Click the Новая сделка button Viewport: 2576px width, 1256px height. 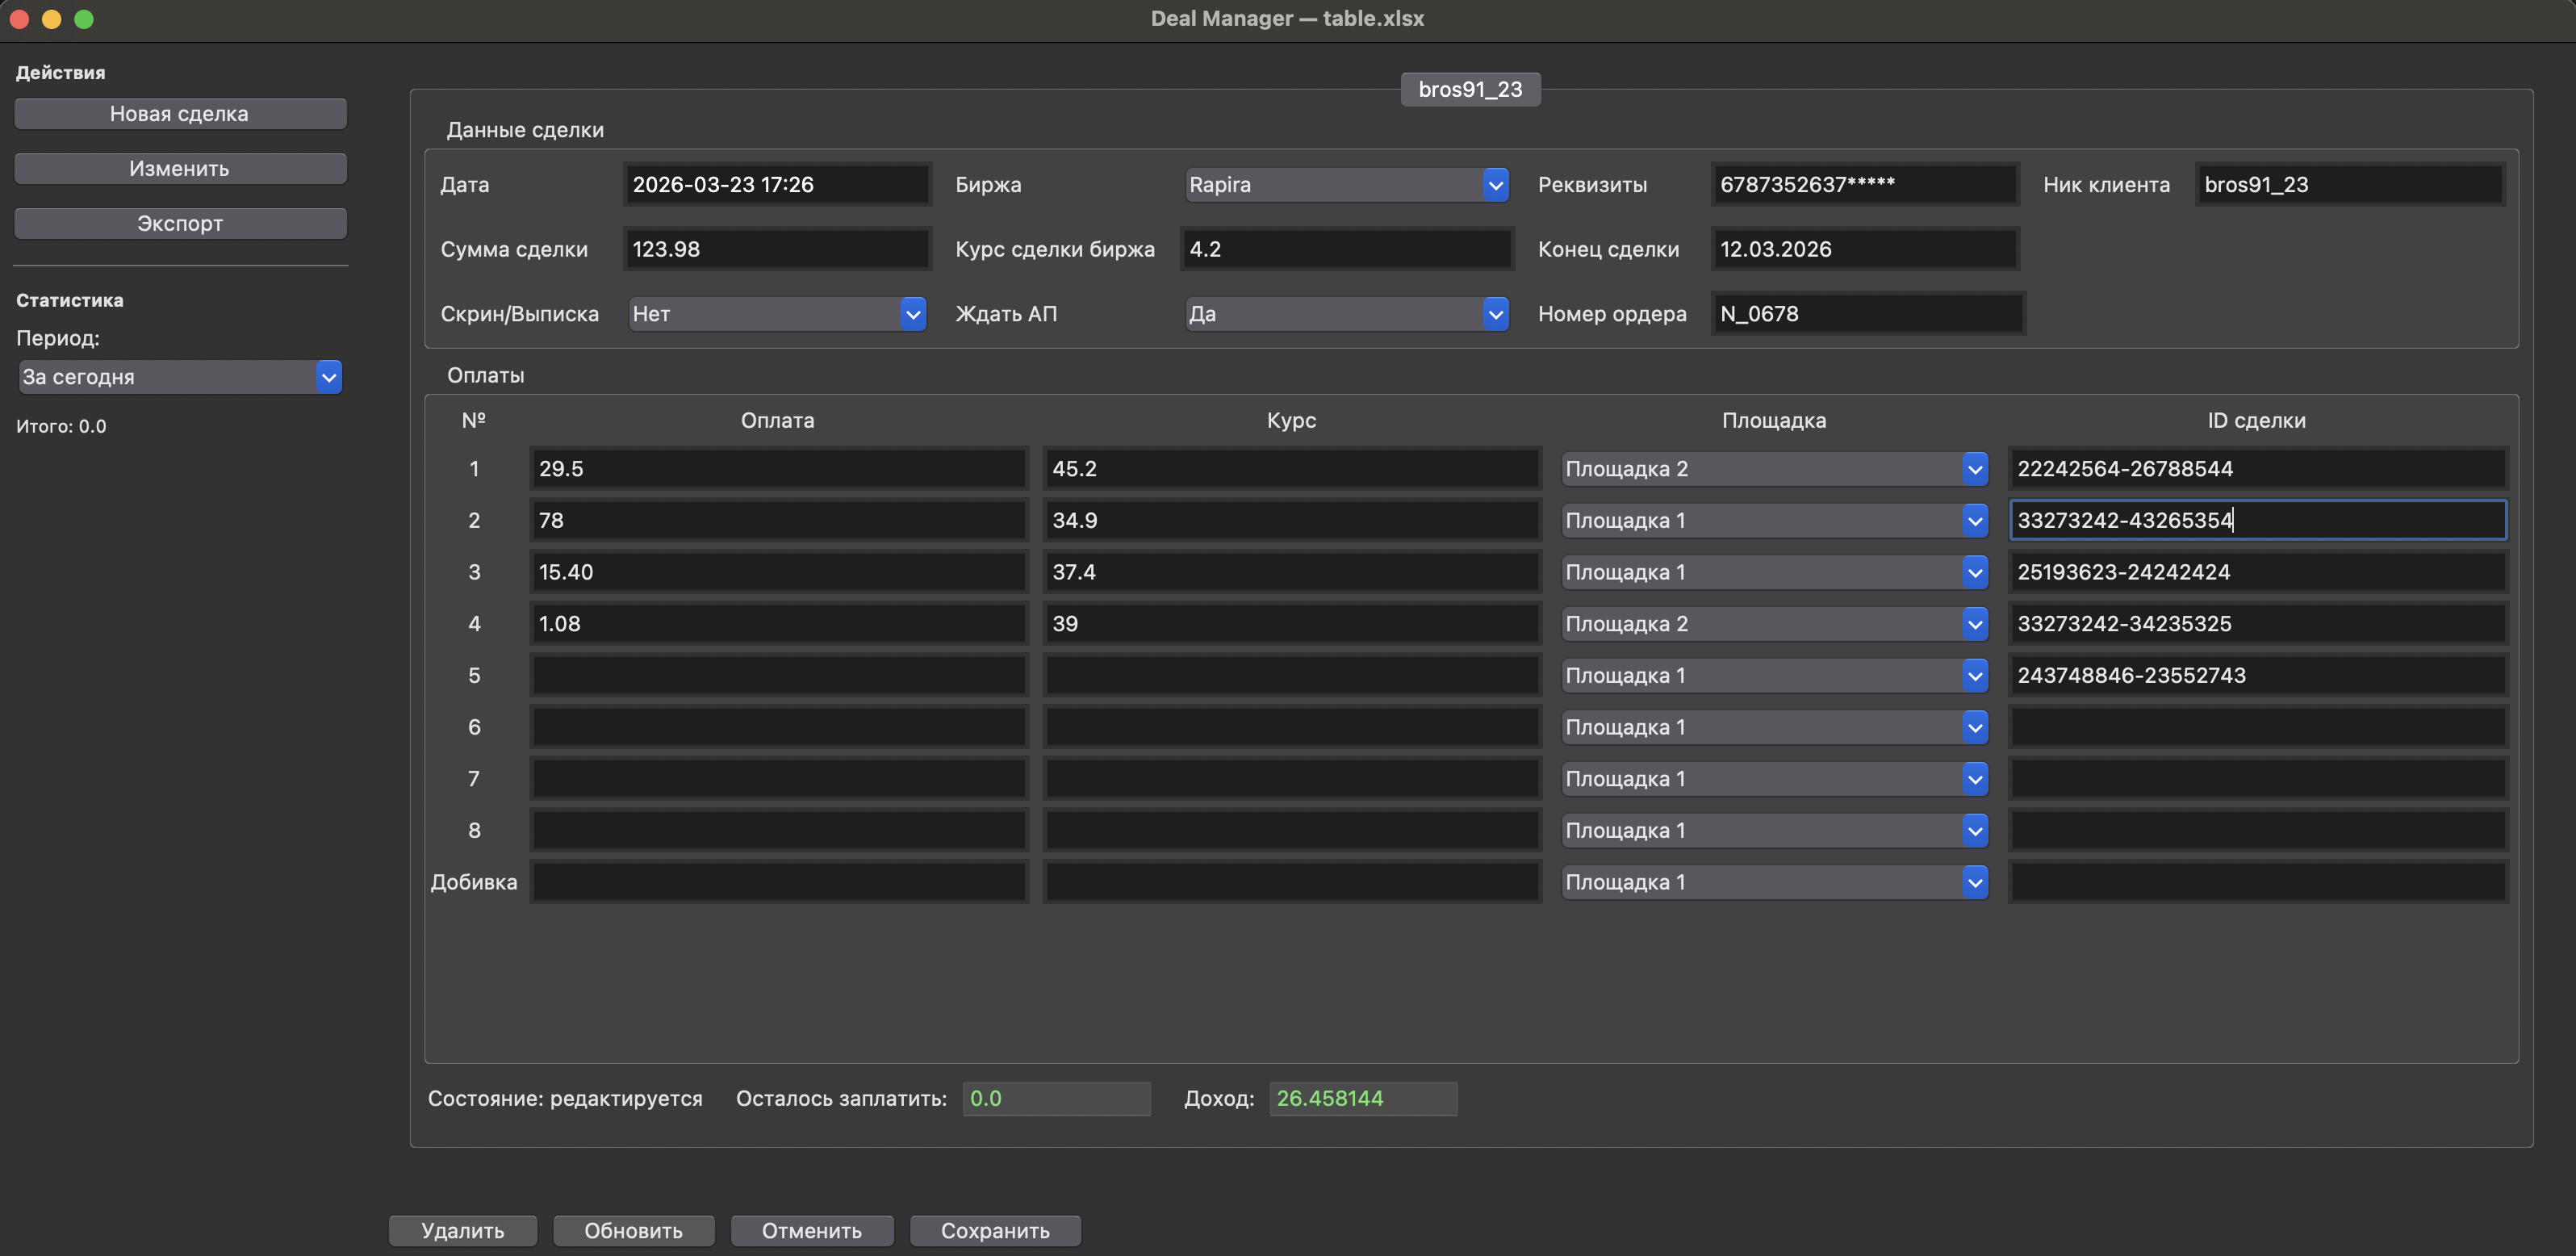click(180, 114)
